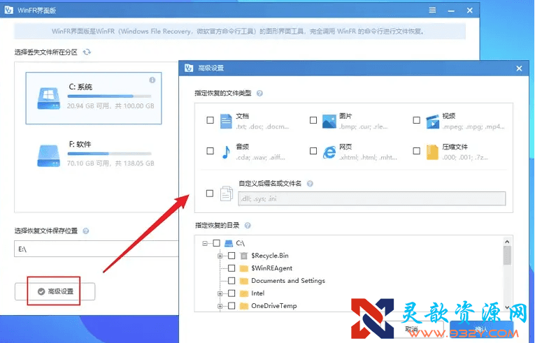
Task: Expand the OneDriveTemp folder node
Action: pos(220,306)
